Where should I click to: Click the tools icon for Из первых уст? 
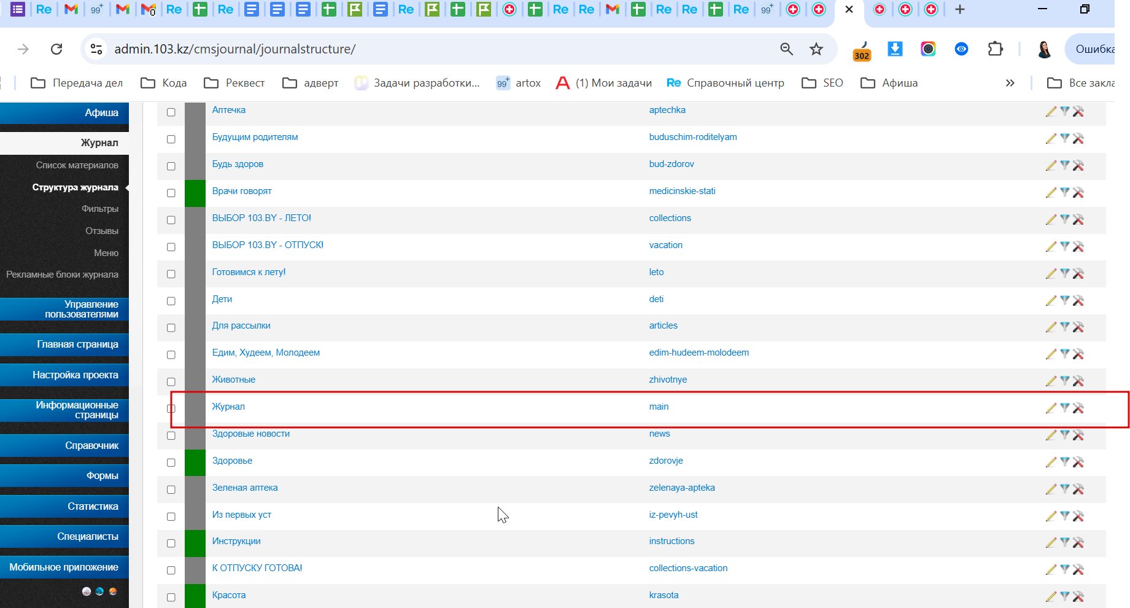[1078, 516]
